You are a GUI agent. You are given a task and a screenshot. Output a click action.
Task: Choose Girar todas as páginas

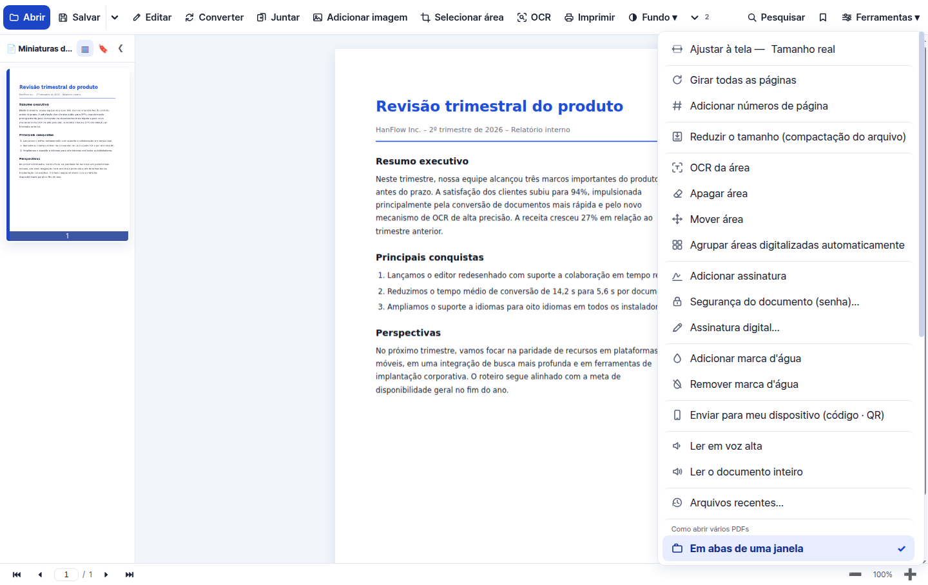(789, 80)
